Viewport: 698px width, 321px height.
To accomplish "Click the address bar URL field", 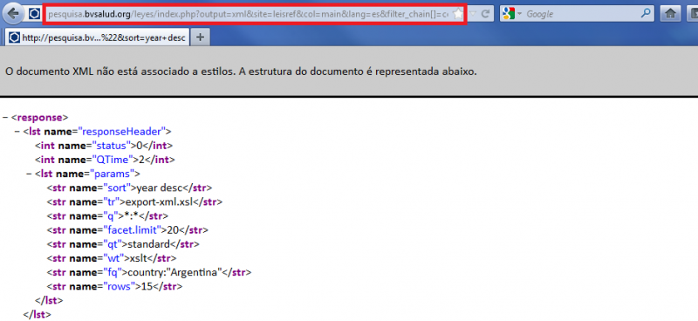I will point(255,14).
